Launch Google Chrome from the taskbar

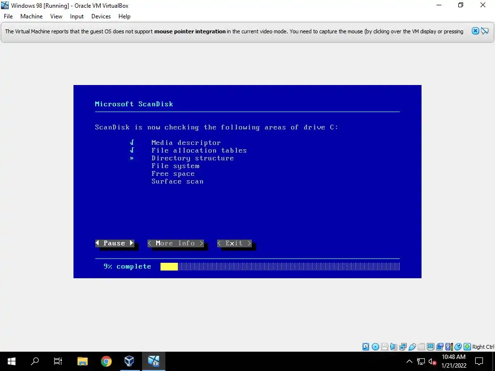point(106,361)
